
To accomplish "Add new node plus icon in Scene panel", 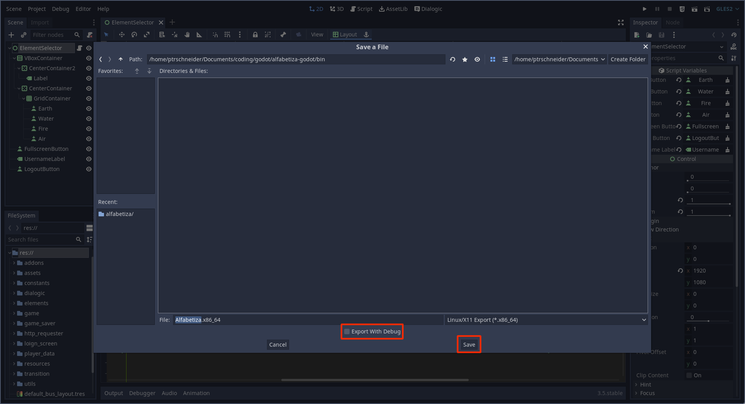I will (11, 35).
